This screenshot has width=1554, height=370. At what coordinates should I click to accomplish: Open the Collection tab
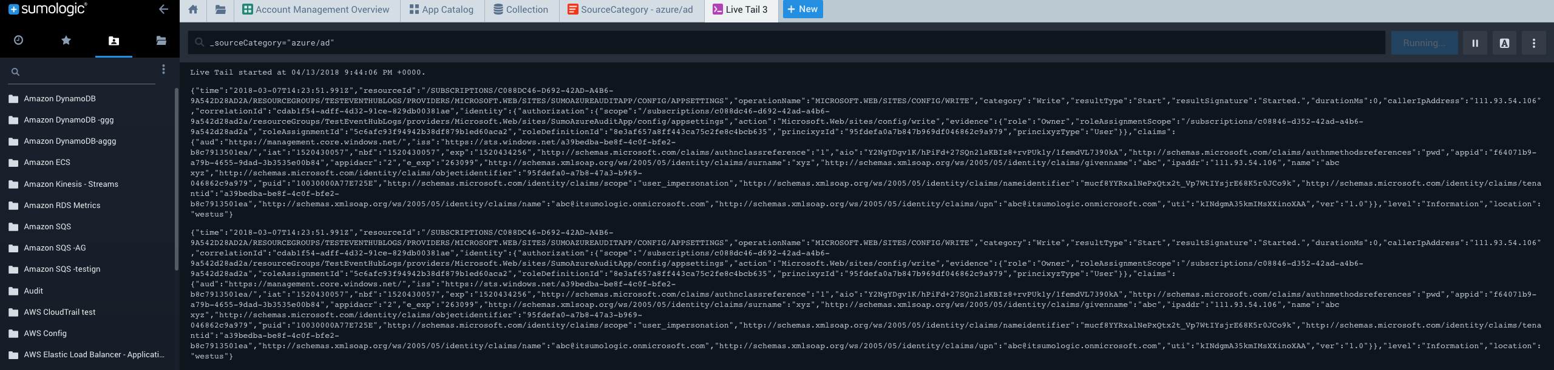pos(521,10)
